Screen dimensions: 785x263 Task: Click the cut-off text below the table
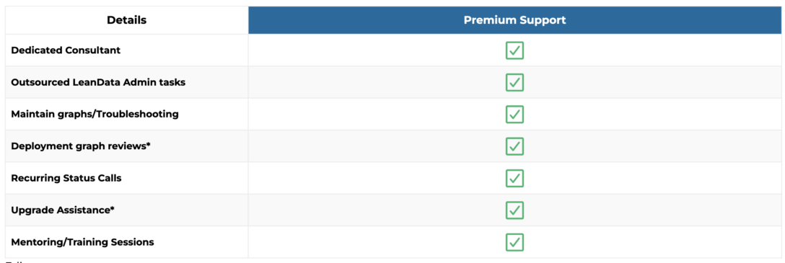pyautogui.click(x=15, y=261)
